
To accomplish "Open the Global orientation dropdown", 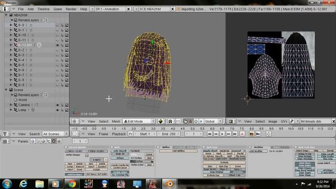I will 213,121.
